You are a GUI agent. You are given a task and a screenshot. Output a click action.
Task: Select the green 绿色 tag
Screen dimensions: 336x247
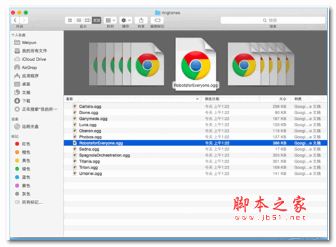[x=22, y=168]
